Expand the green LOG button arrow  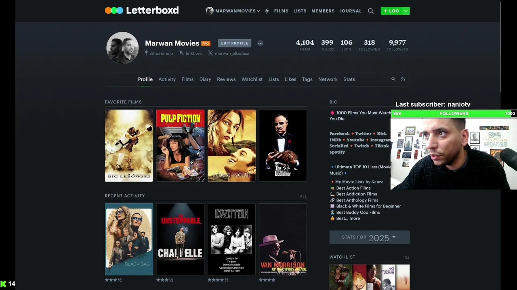[406, 11]
